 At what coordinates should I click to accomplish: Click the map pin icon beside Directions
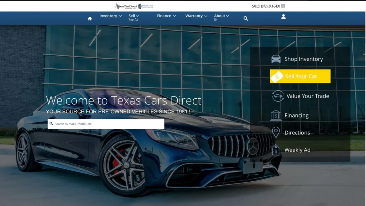coord(276,132)
